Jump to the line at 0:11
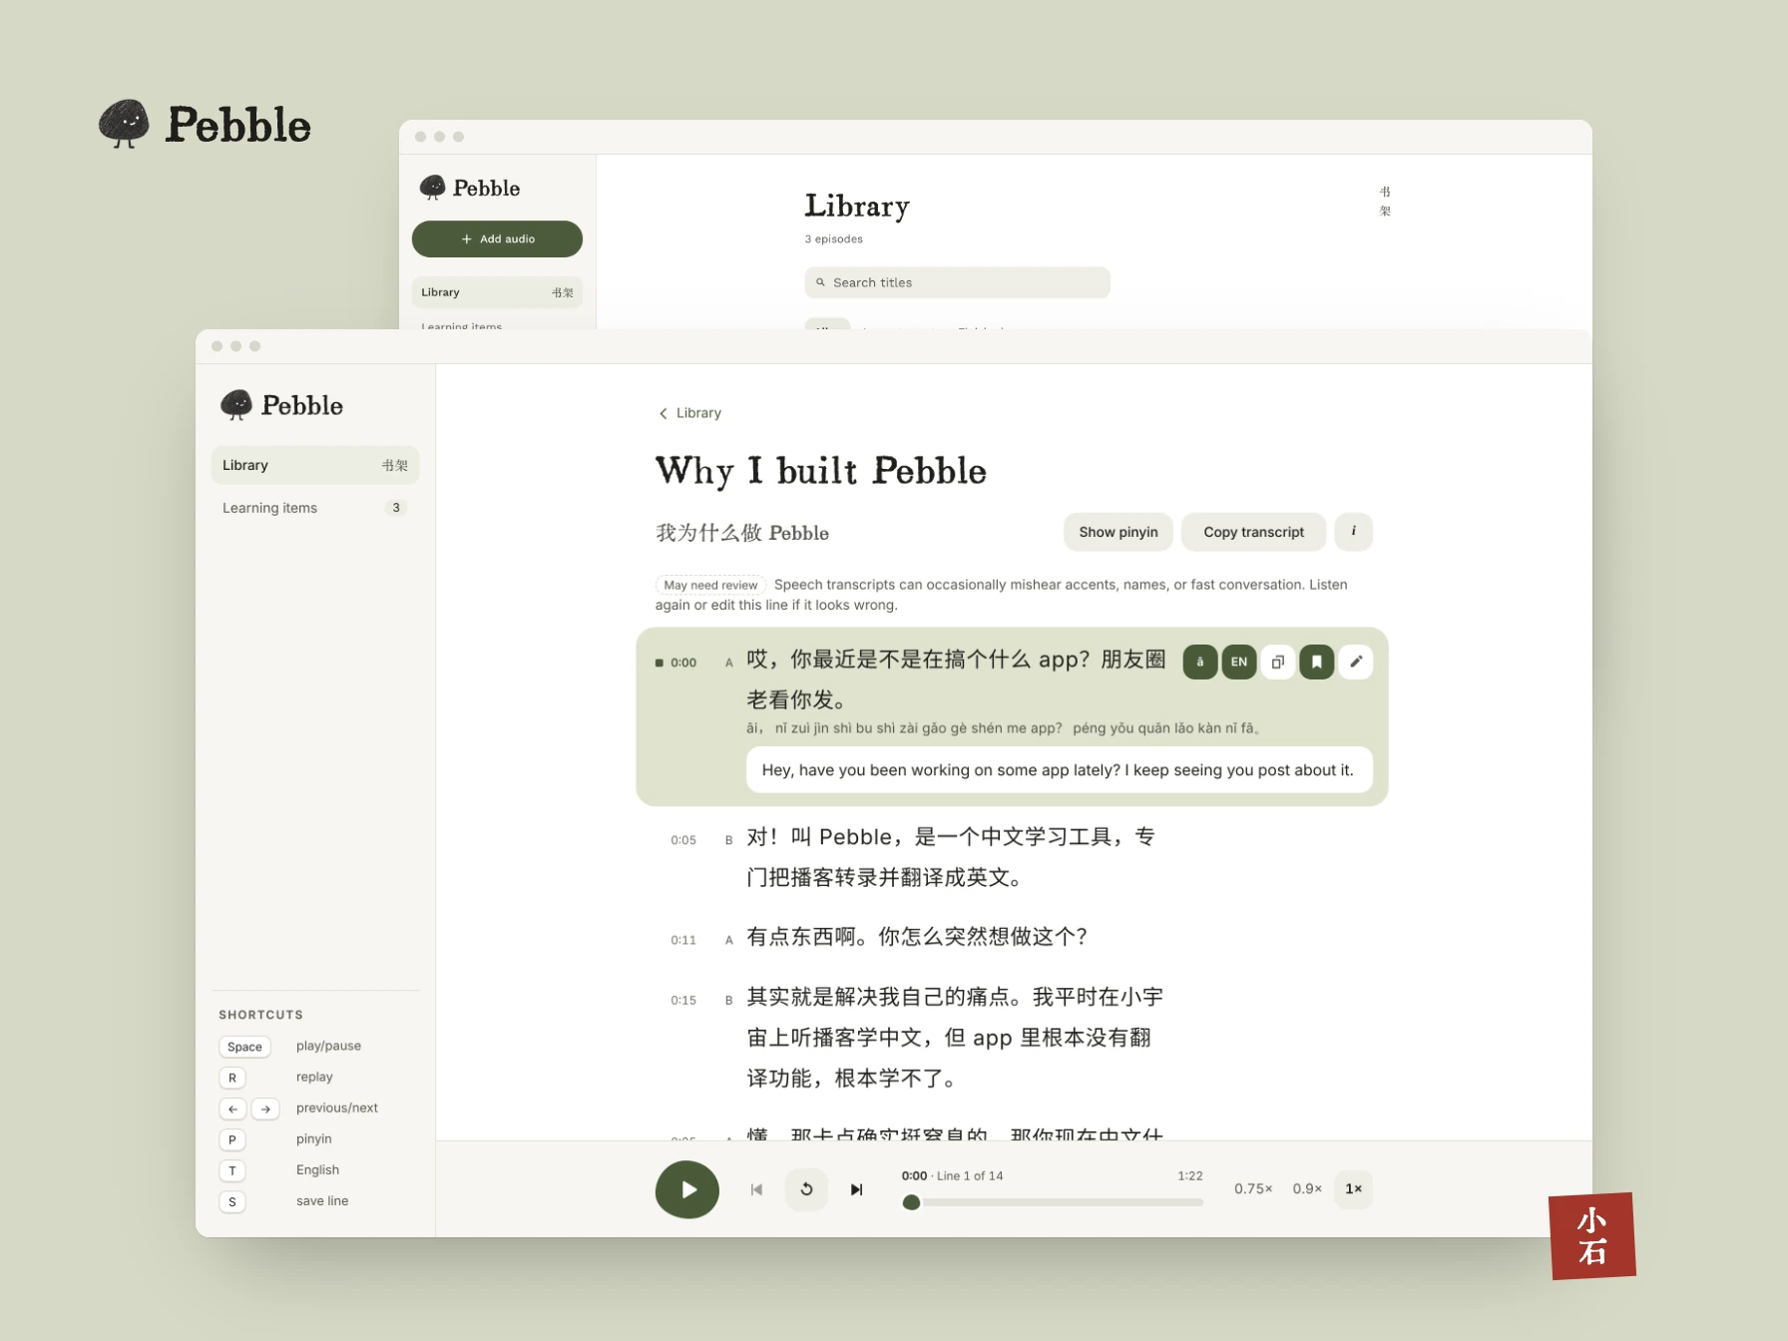The width and height of the screenshot is (1788, 1341). coord(683,940)
